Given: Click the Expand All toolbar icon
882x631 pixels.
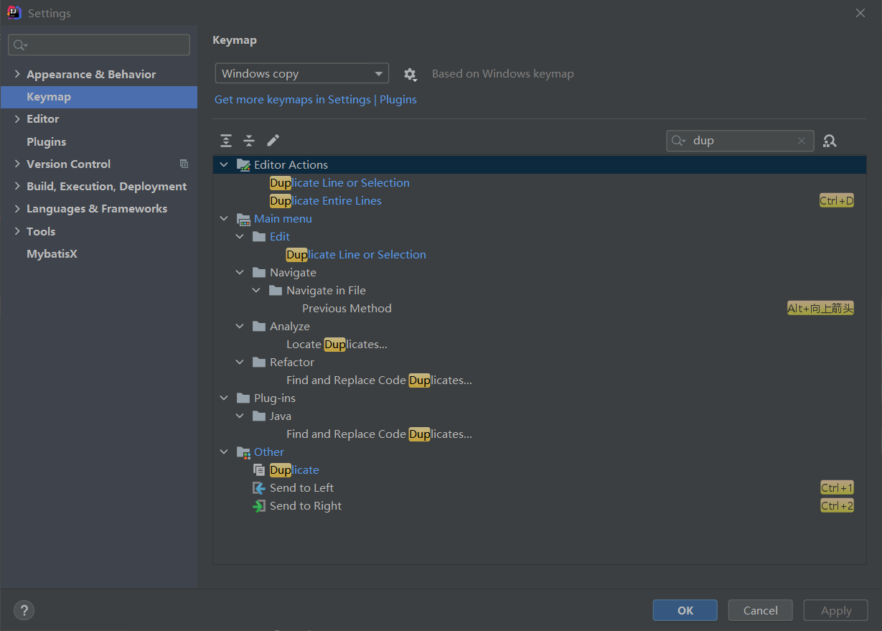Looking at the screenshot, I should click(226, 141).
